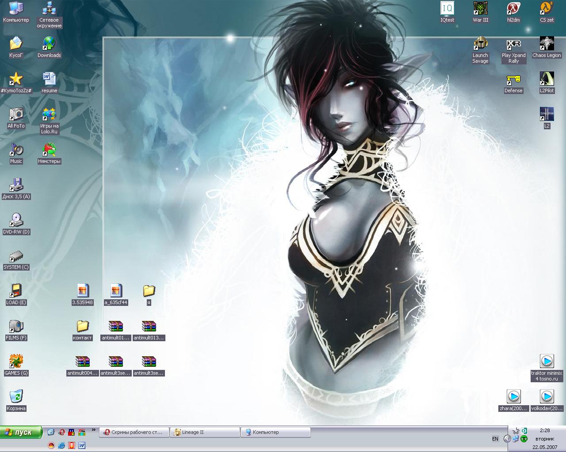
Task: Open the LOAD (E) drive
Action: [x=16, y=294]
